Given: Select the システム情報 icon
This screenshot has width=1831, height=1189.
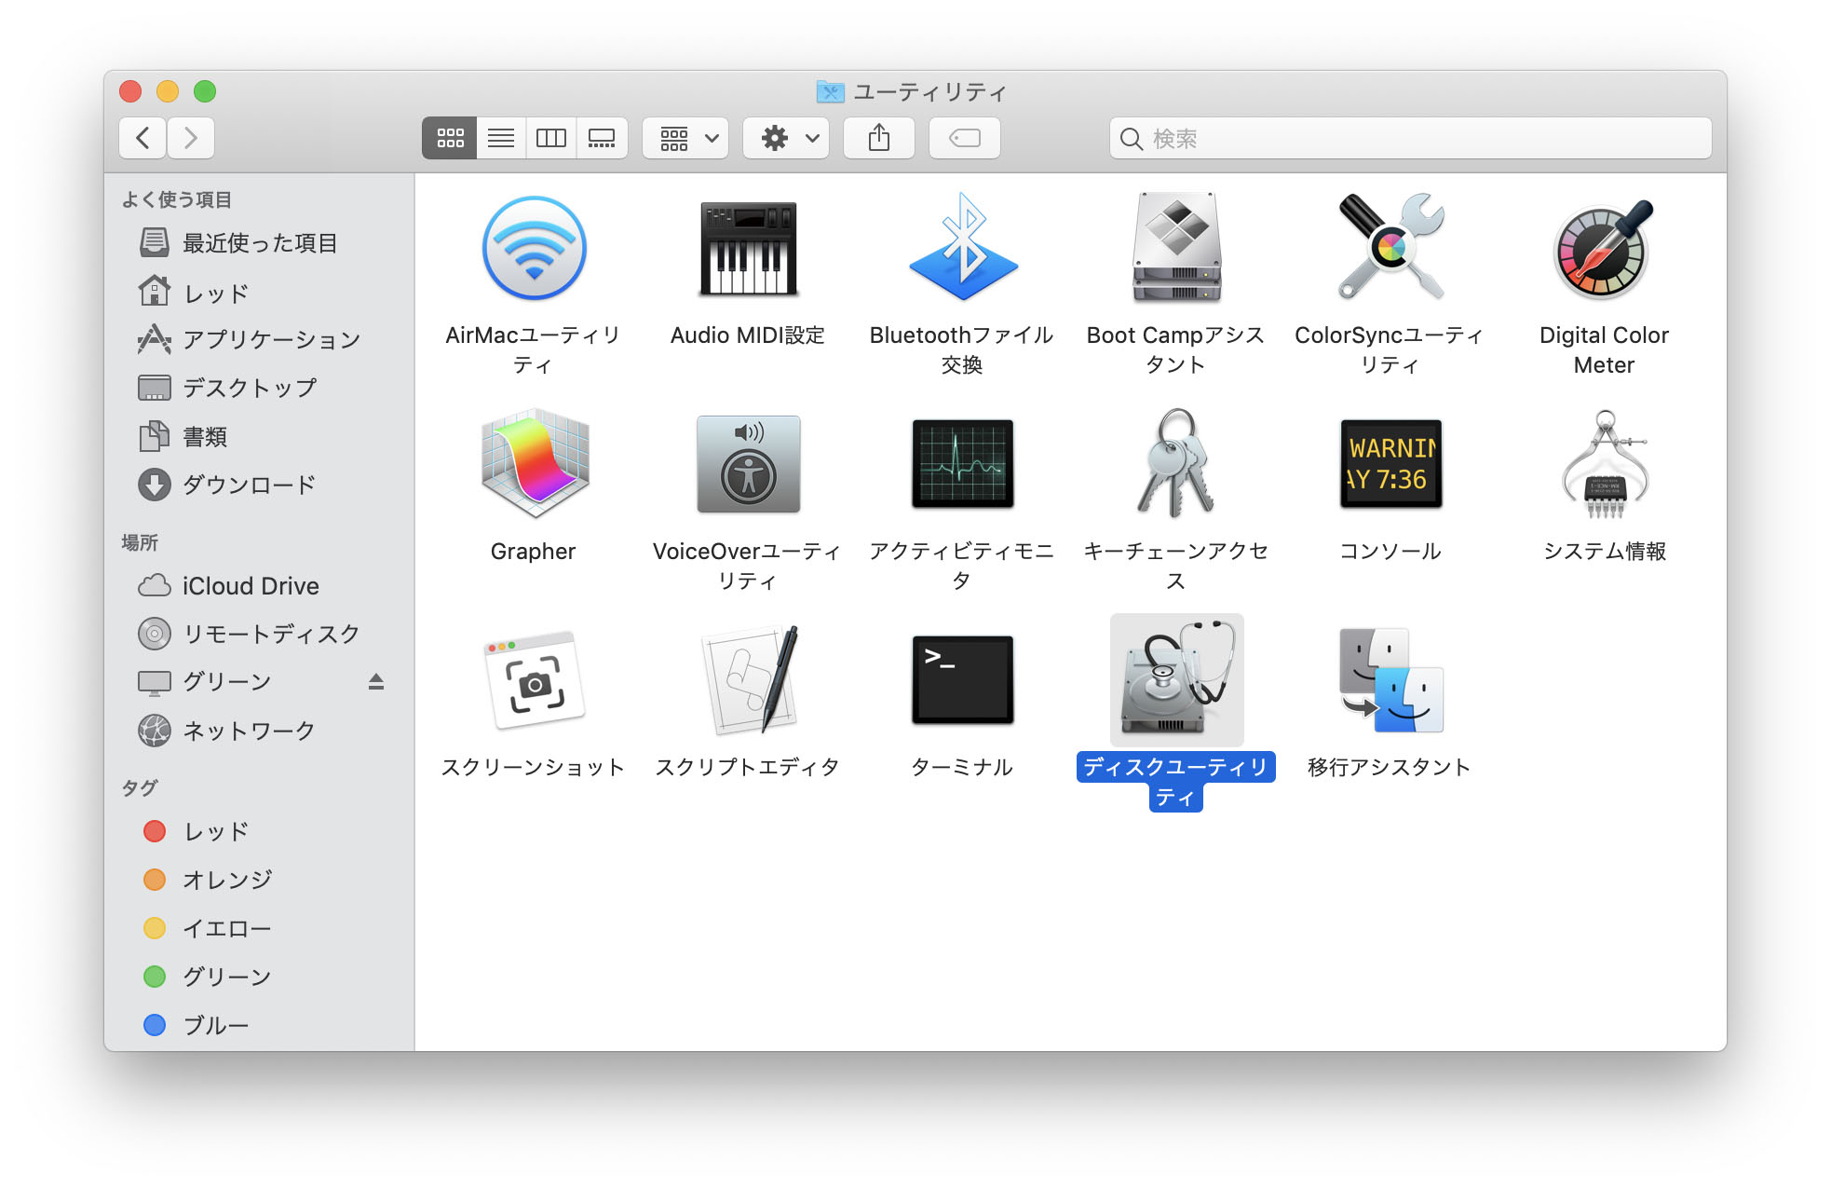Looking at the screenshot, I should pos(1604,463).
